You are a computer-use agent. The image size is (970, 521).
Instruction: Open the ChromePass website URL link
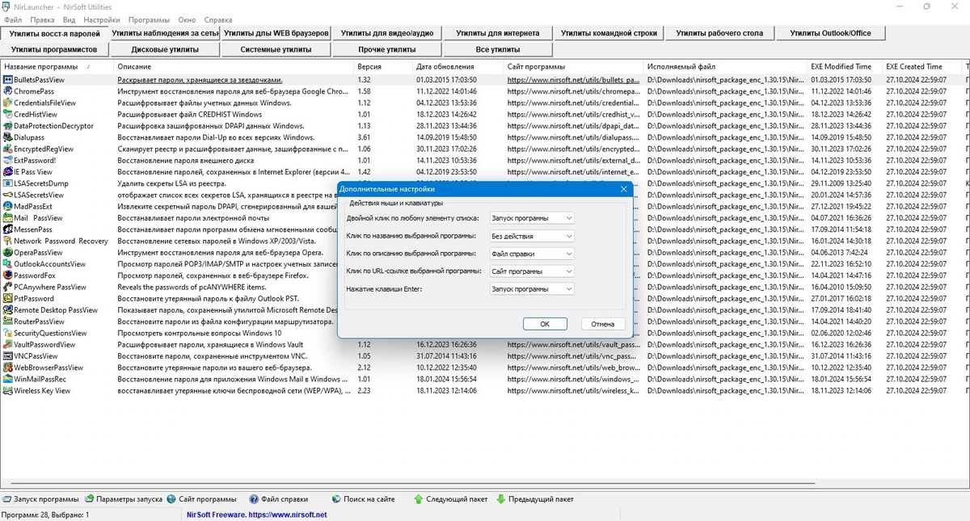(574, 91)
